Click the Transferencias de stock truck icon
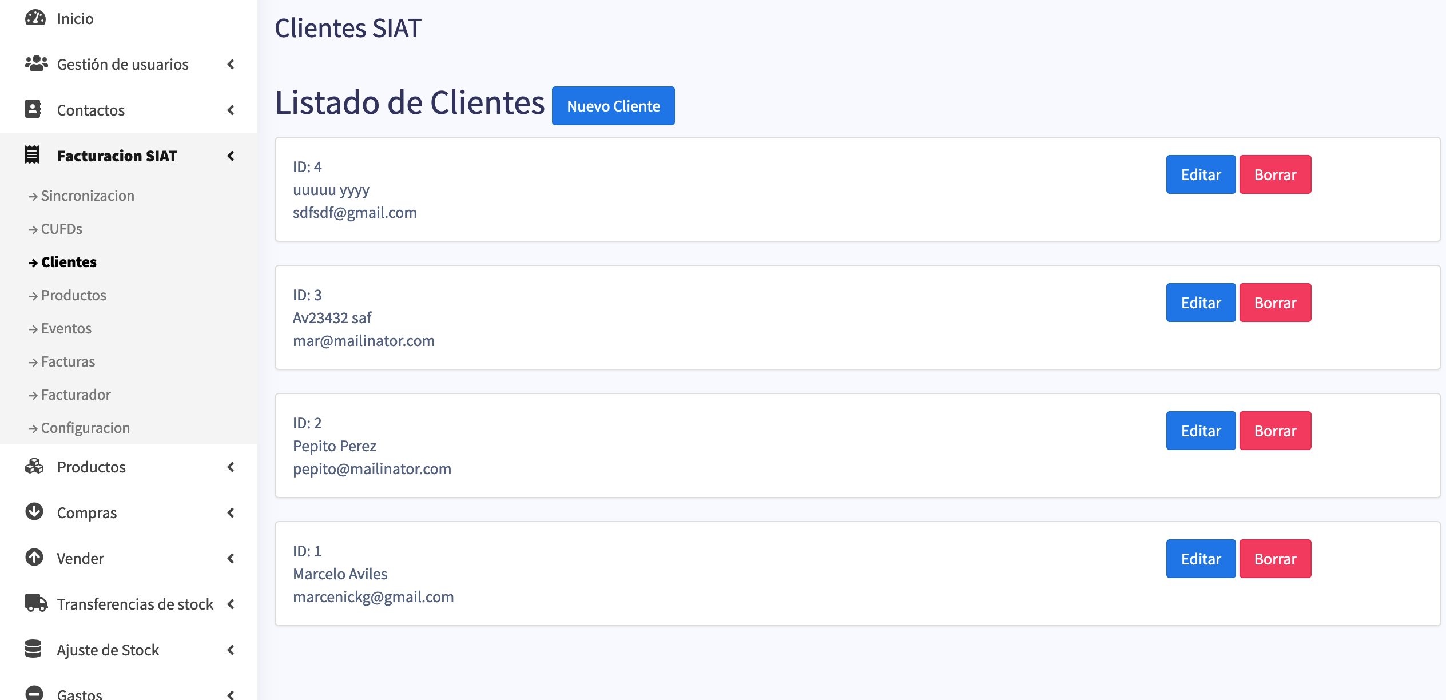Screen dimensions: 1446x700 tap(36, 603)
